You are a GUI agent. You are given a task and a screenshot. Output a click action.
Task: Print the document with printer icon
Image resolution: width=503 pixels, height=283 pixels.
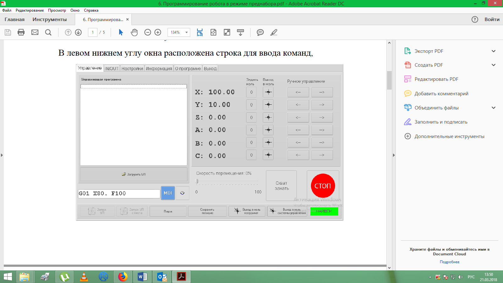click(21, 32)
